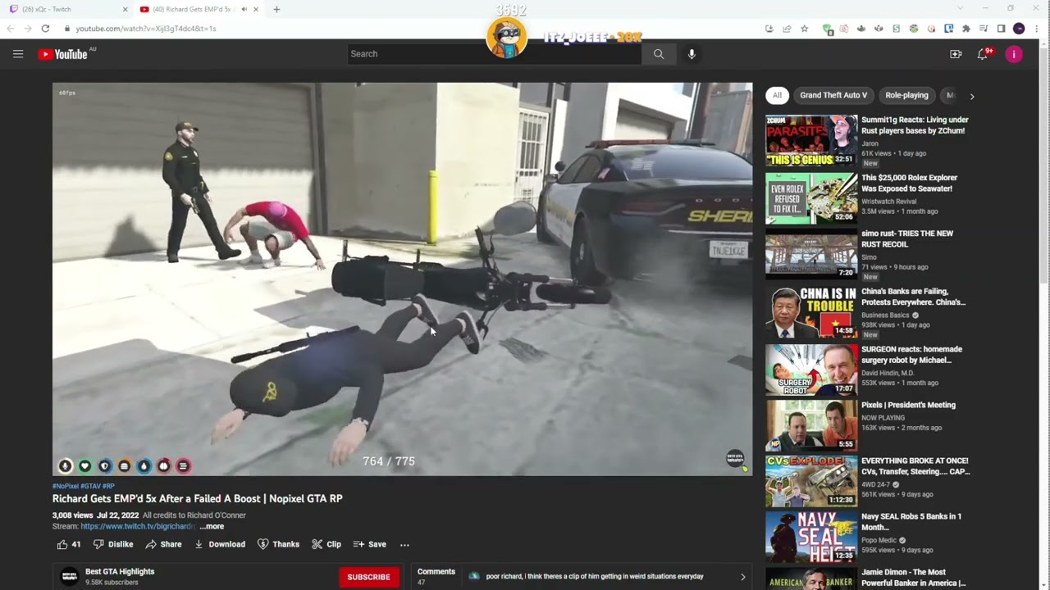1050x590 pixels.
Task: Open a new browser tab
Action: [x=276, y=9]
